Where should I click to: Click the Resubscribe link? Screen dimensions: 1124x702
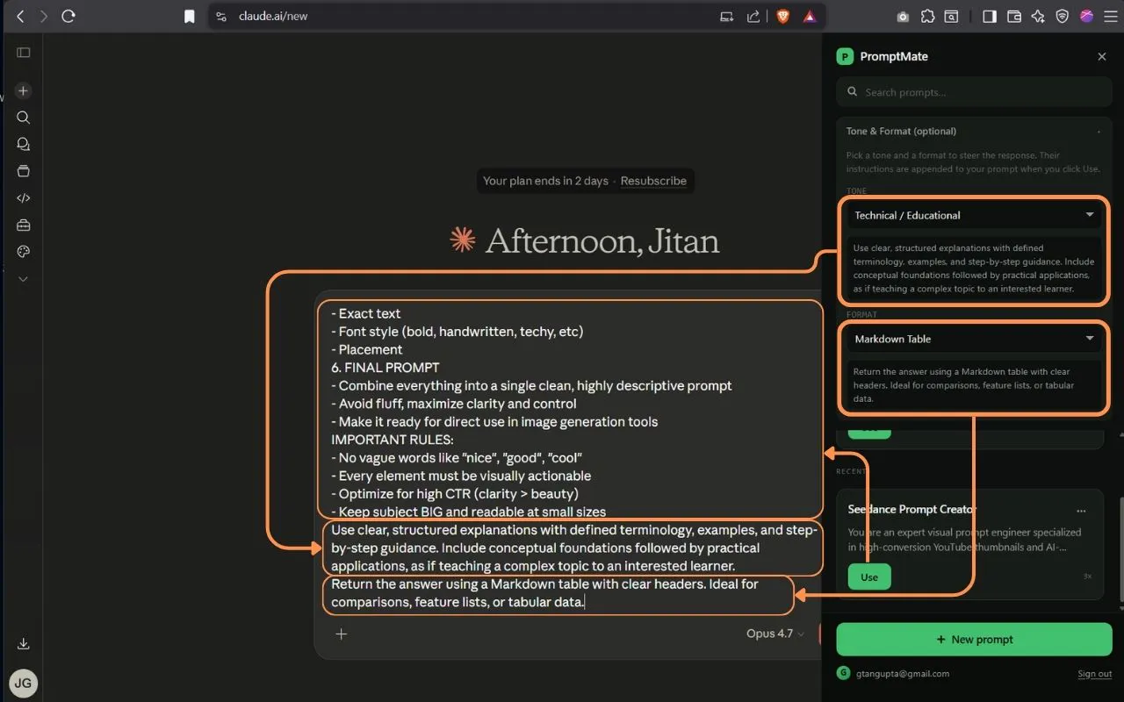653,181
